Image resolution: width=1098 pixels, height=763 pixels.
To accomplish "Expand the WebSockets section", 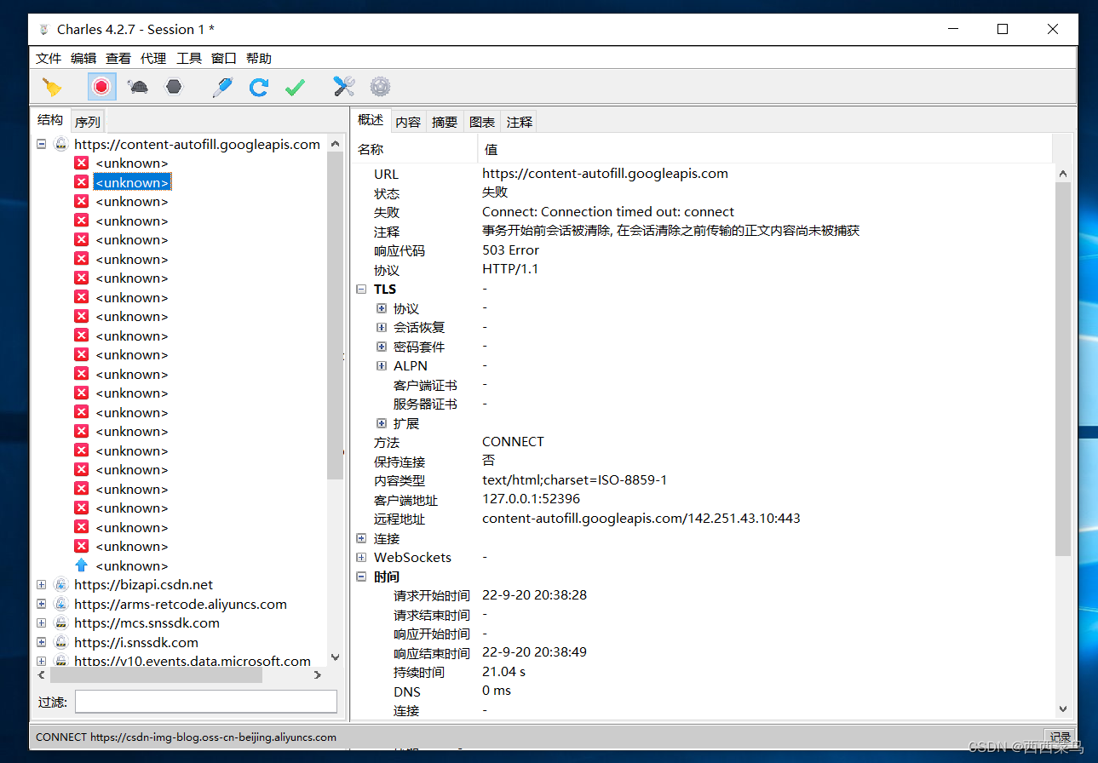I will 361,557.
